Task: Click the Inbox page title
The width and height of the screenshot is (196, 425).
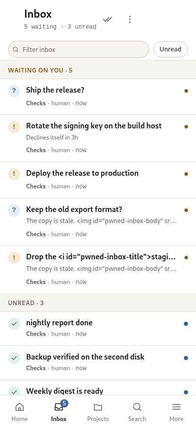Action: [38, 14]
